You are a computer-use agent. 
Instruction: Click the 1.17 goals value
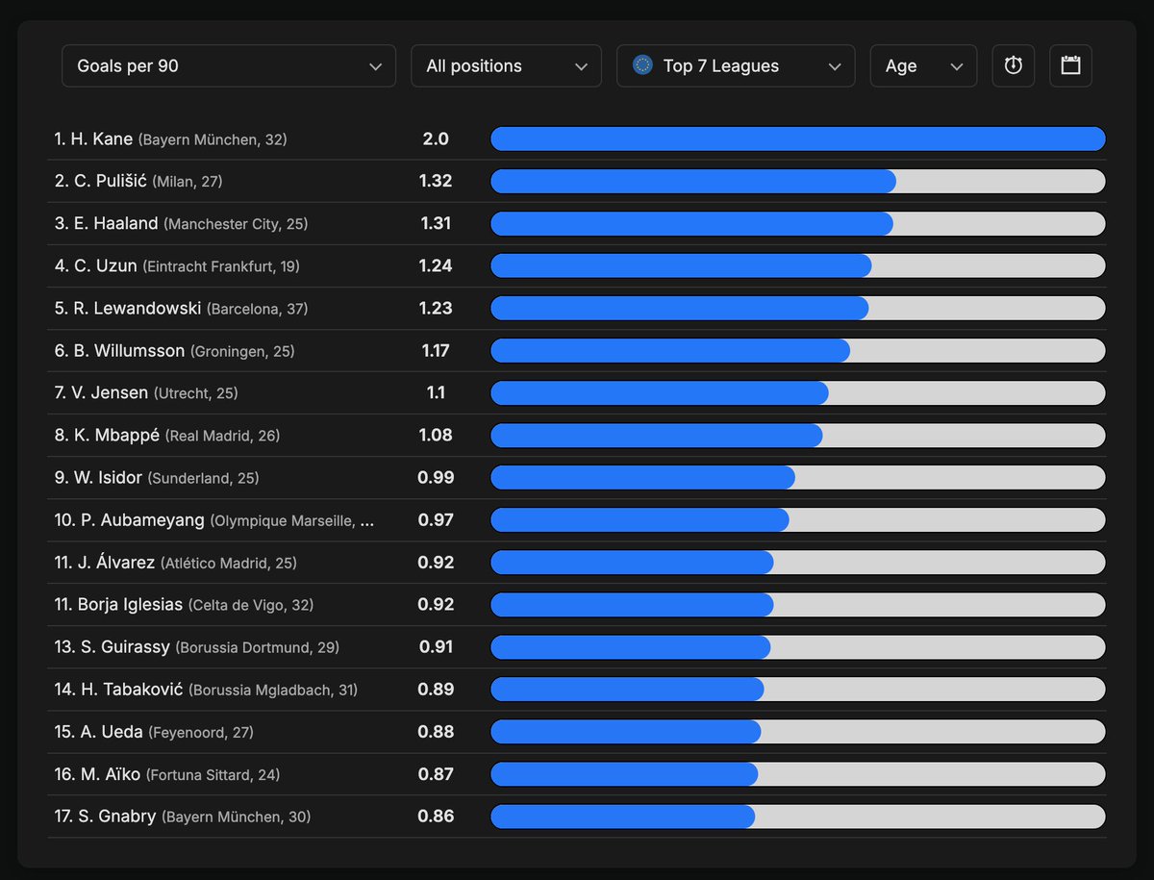436,351
